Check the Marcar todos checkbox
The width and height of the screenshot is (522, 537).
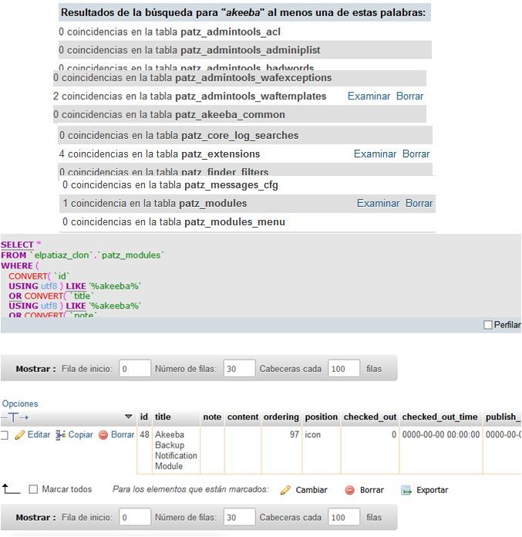pyautogui.click(x=33, y=489)
